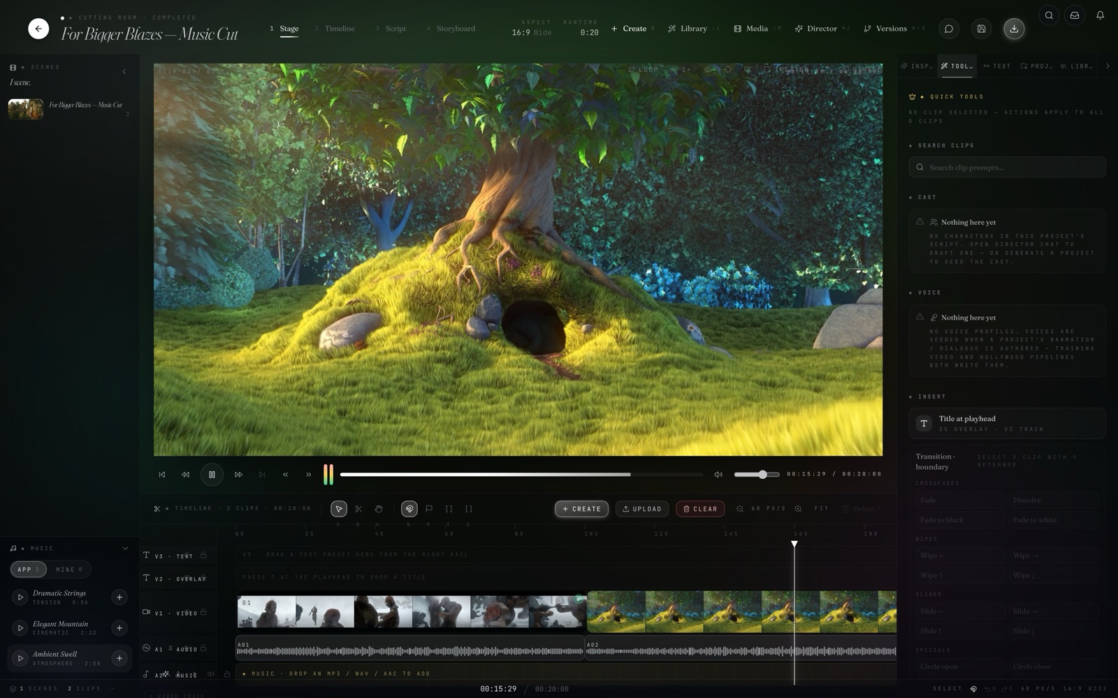1118x698 pixels.
Task: Lock the V3 Text track
Action: tap(203, 556)
